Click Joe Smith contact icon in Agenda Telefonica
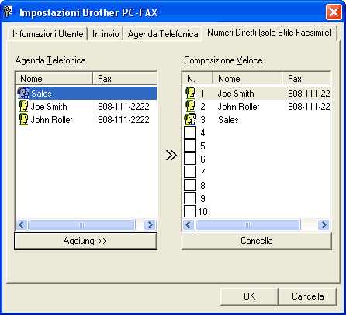The height and width of the screenshot is (315, 346). tap(23, 106)
